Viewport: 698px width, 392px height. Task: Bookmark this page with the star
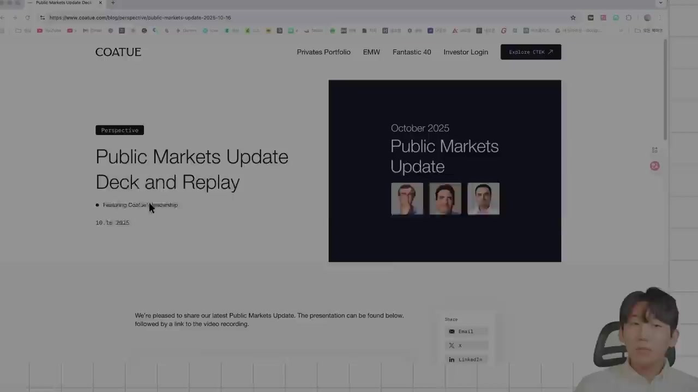573,17
